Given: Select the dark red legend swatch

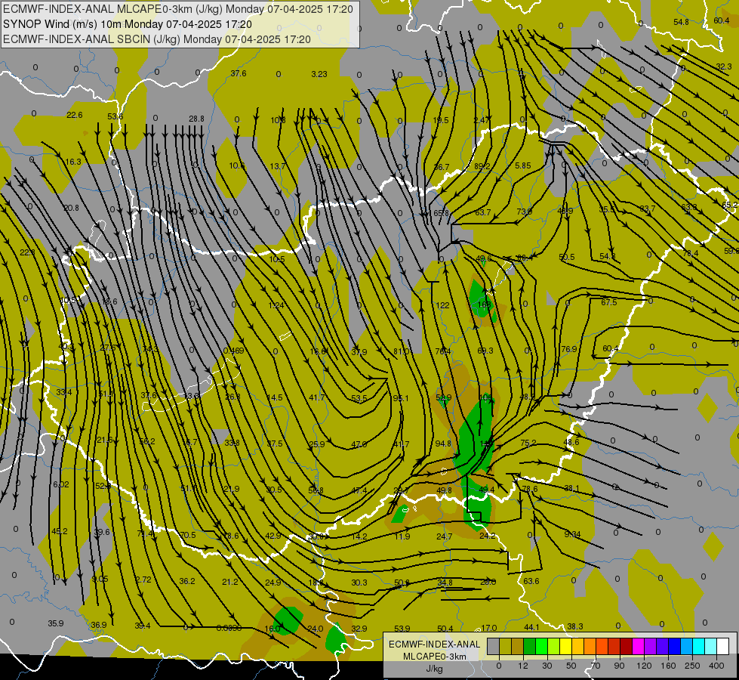Looking at the screenshot, I should (626, 646).
